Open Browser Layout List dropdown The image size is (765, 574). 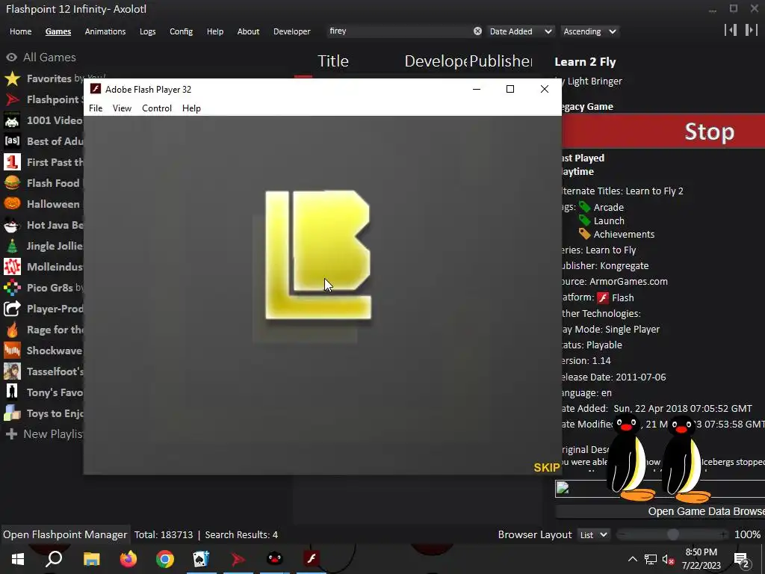tap(594, 535)
